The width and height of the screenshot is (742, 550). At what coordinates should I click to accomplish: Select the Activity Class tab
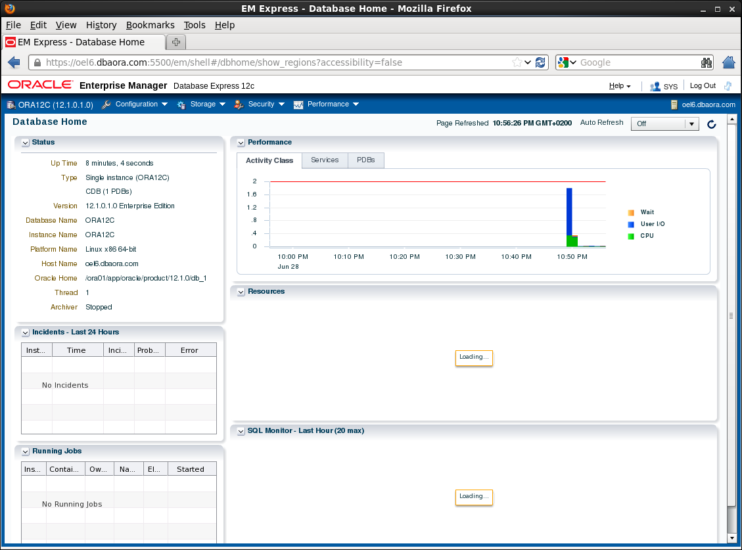269,160
